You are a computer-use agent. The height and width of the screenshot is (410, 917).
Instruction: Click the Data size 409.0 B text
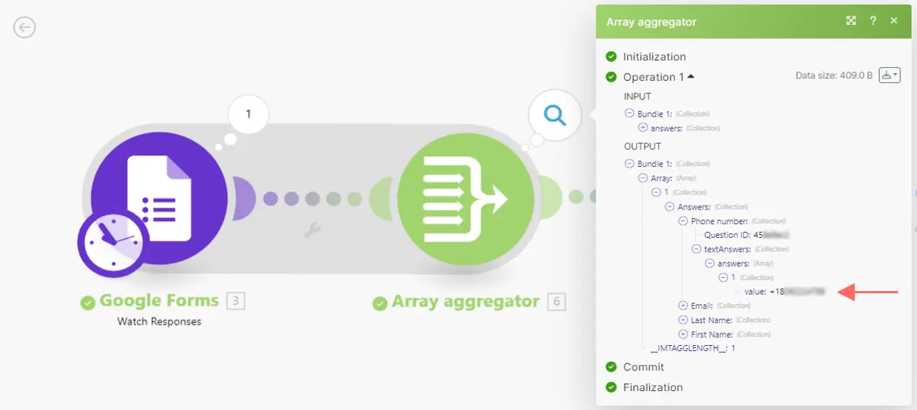(834, 75)
